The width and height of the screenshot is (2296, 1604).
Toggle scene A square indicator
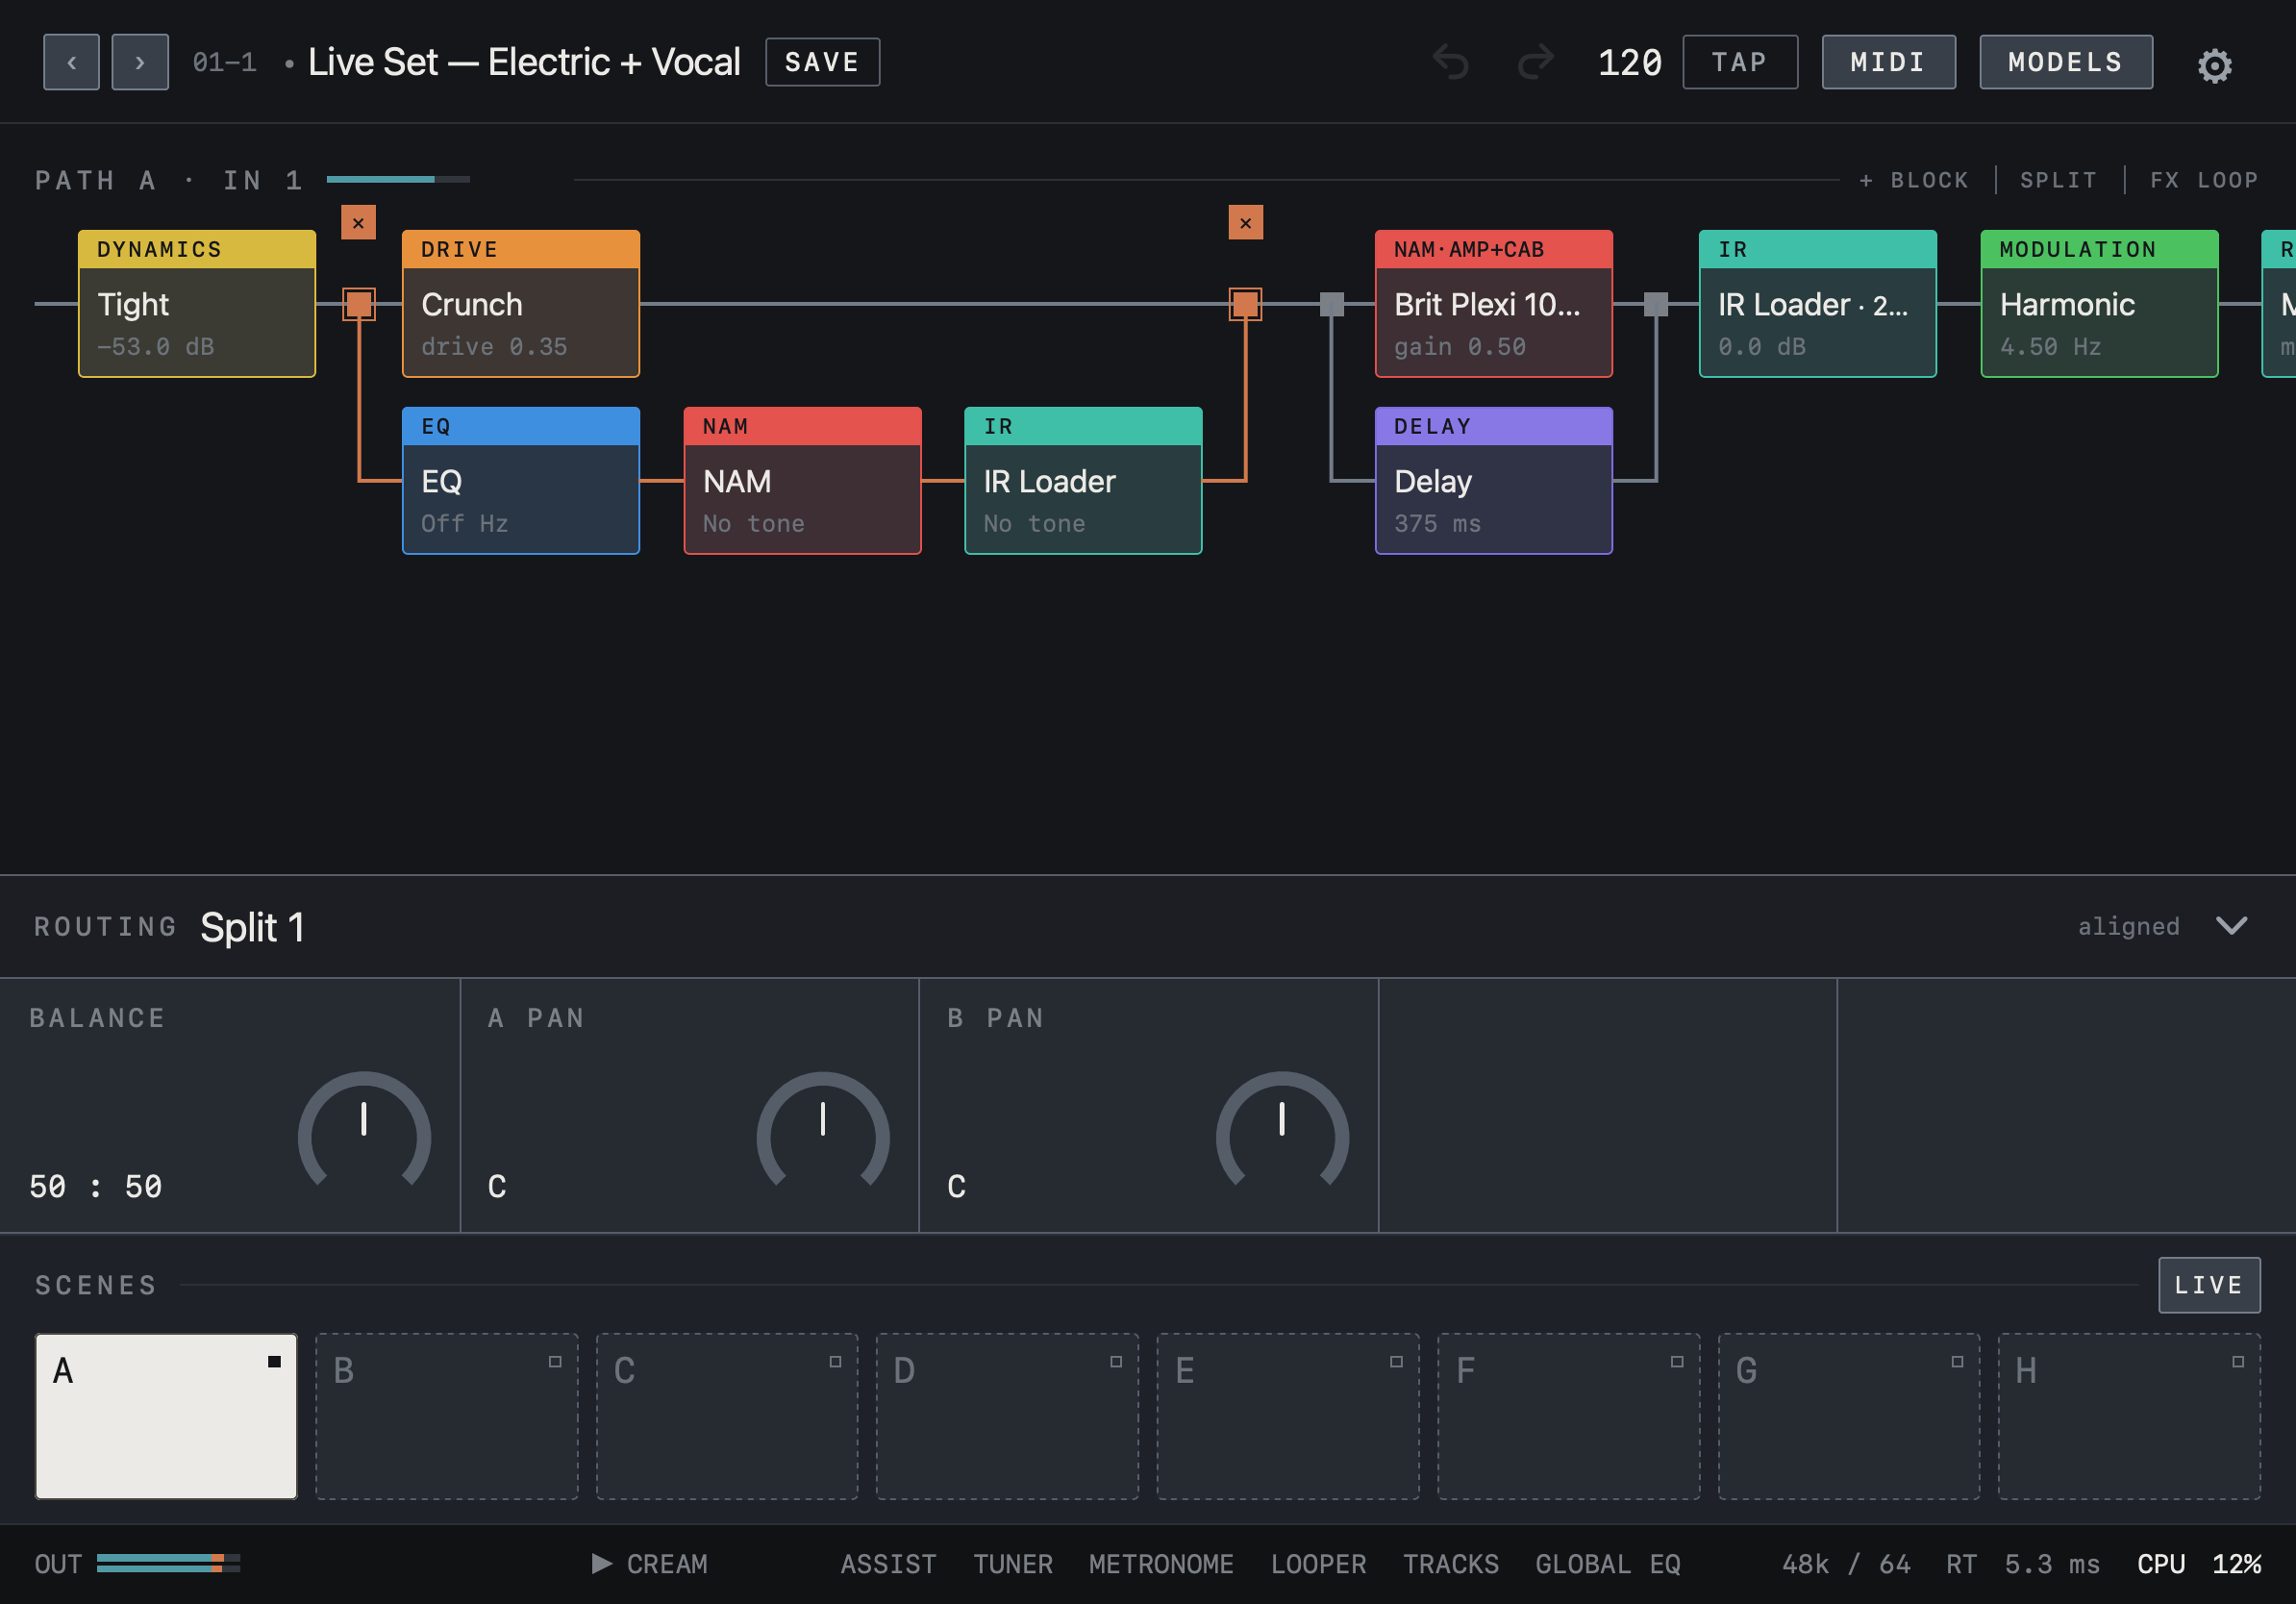click(274, 1361)
